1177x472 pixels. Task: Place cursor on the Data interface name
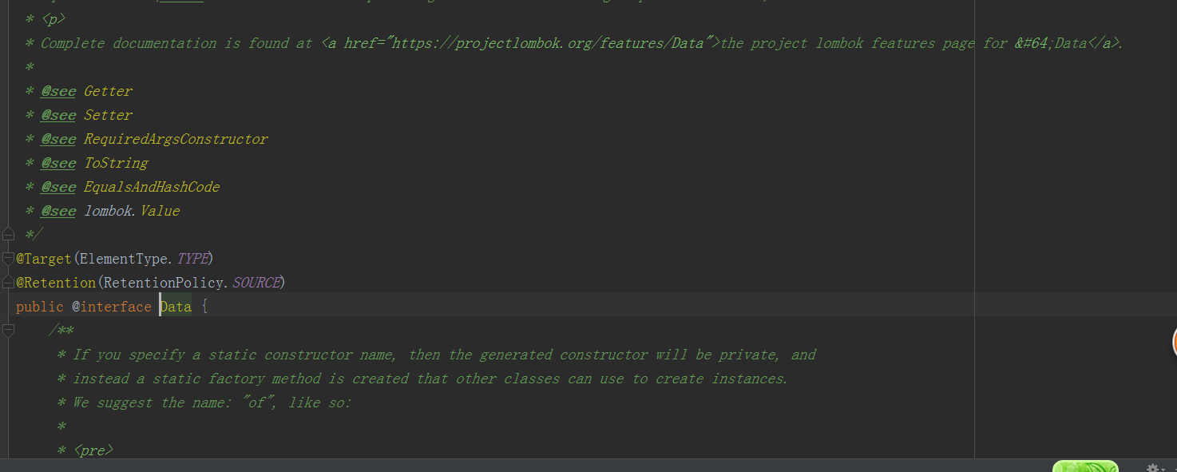tap(176, 307)
